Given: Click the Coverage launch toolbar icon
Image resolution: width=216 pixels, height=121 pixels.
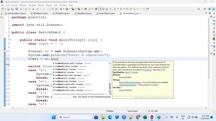Looking at the screenshot, I should 73,9.
